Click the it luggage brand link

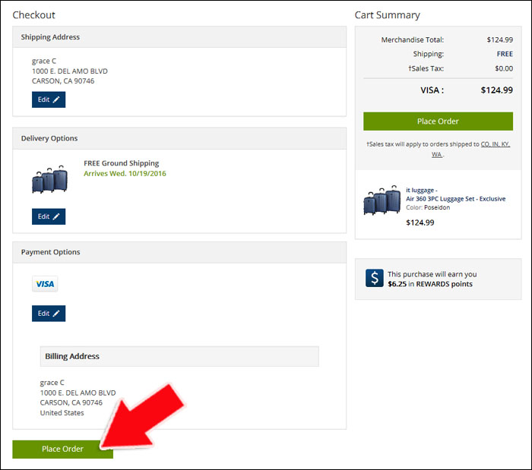420,190
